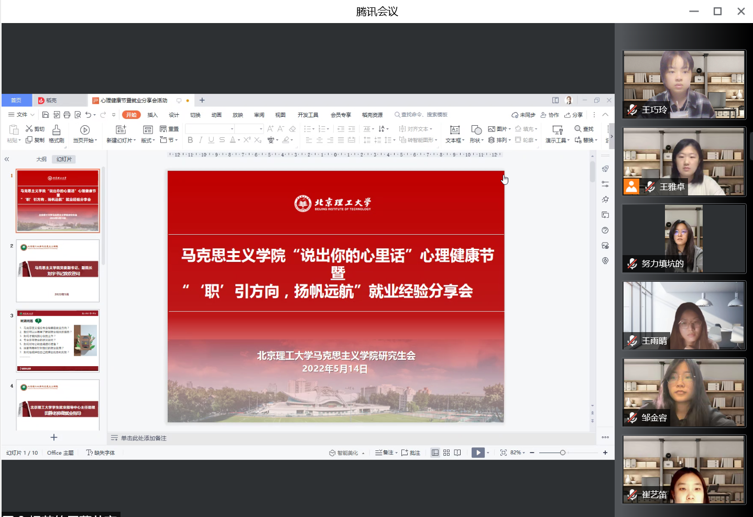Toggle italic formatting
Image resolution: width=753 pixels, height=517 pixels.
pos(201,140)
